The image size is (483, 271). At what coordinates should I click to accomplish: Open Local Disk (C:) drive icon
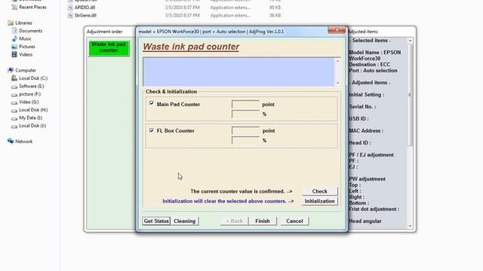click(x=14, y=78)
